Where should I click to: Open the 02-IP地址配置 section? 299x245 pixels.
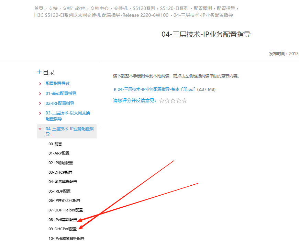click(60, 163)
